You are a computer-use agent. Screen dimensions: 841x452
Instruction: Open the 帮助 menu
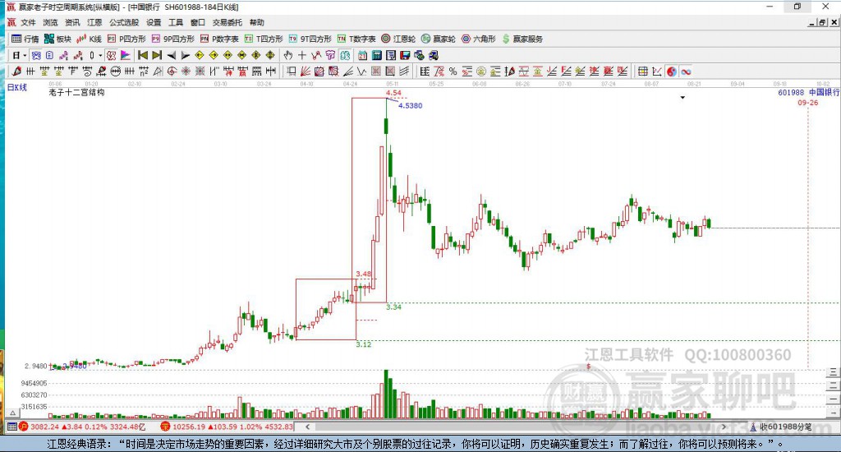[256, 22]
